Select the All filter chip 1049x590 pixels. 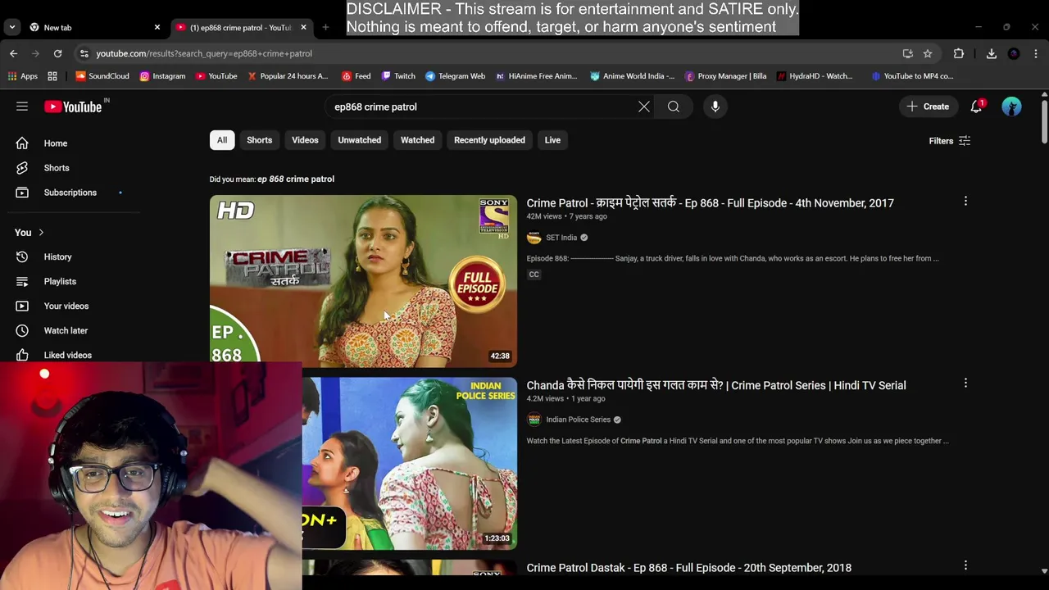tap(222, 140)
